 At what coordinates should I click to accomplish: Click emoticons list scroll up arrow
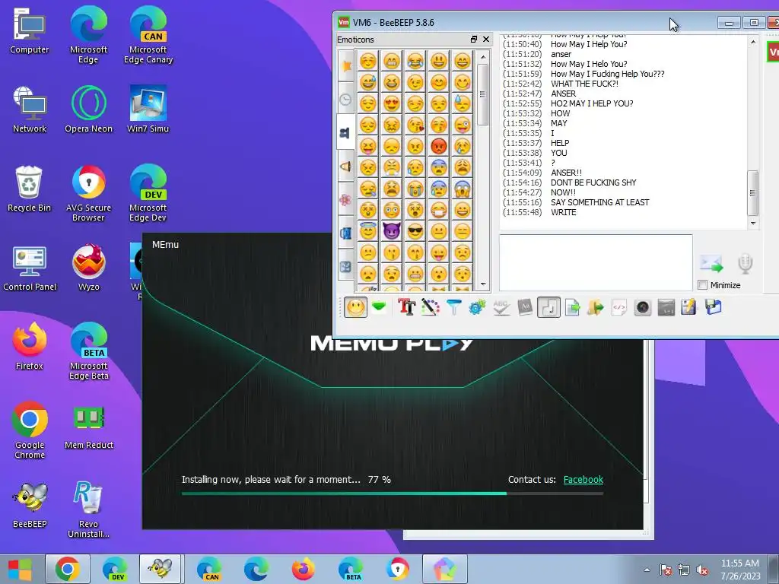click(x=483, y=56)
